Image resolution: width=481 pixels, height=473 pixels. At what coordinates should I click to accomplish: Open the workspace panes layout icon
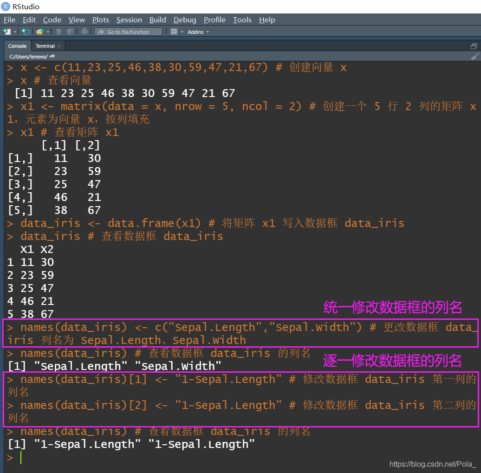[x=173, y=32]
